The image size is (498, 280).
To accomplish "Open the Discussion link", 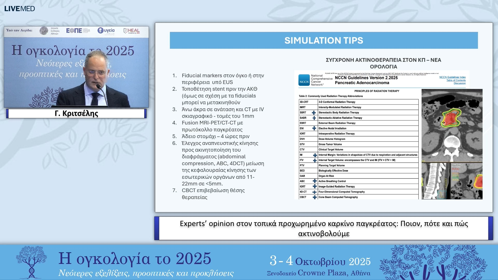I will tap(459, 83).
